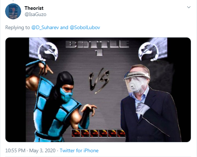Click the VS emblem in the image

(99, 81)
